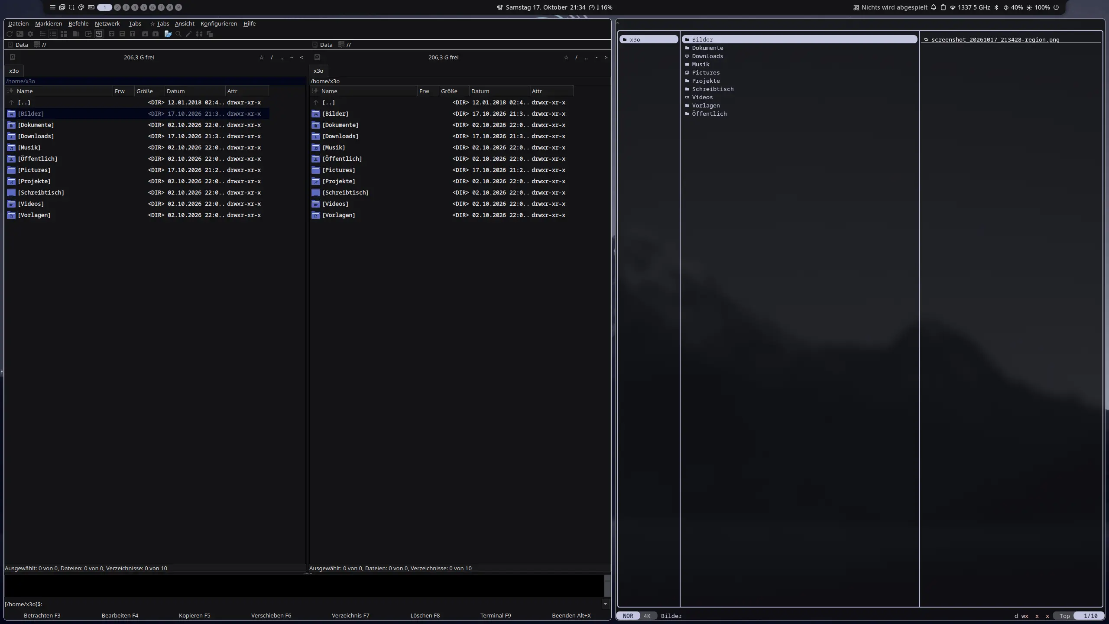Click the pencil edit toolbar icon
Image resolution: width=1109 pixels, height=624 pixels.
point(188,34)
